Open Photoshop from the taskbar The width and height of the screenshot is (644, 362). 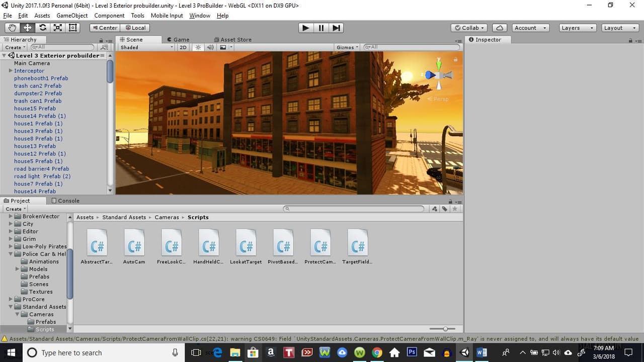point(412,352)
